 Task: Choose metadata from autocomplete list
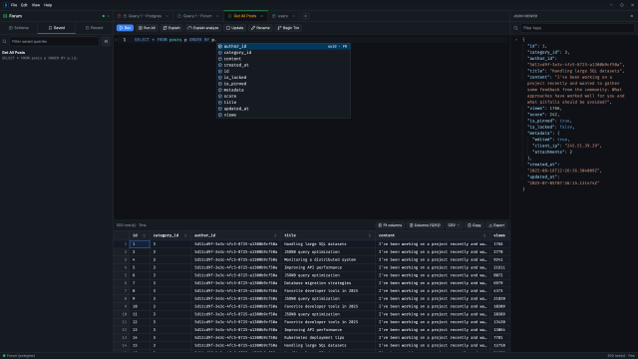pos(283,90)
